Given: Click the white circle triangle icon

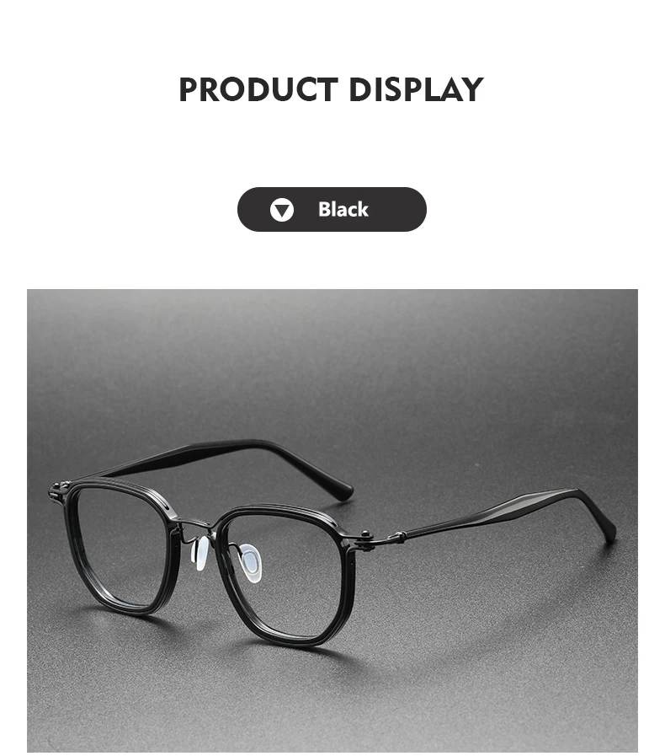Looking at the screenshot, I should pos(282,210).
